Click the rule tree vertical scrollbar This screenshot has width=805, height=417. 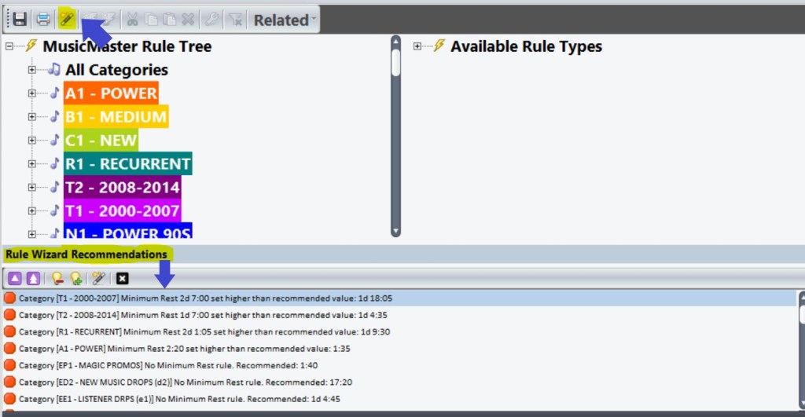point(395,141)
